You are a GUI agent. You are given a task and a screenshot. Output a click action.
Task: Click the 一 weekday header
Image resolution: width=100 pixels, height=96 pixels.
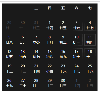click(x=9, y=8)
